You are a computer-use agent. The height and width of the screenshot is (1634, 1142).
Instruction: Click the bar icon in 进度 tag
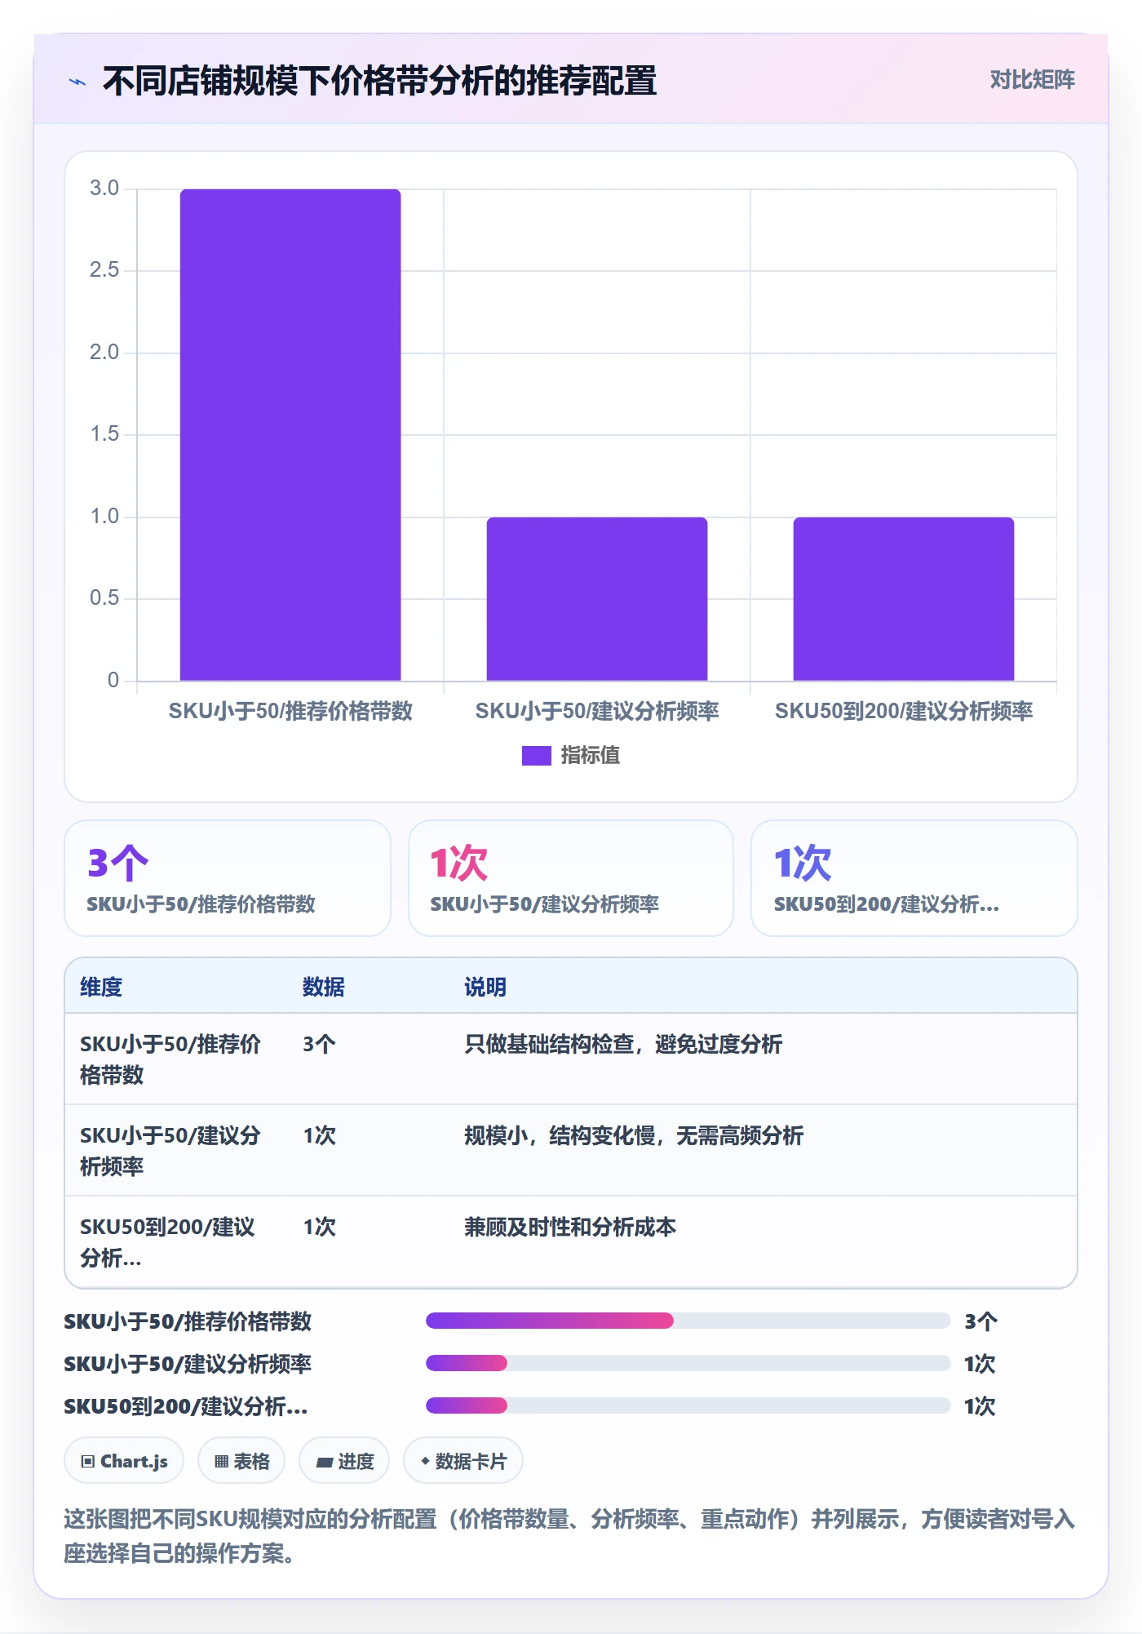click(325, 1463)
